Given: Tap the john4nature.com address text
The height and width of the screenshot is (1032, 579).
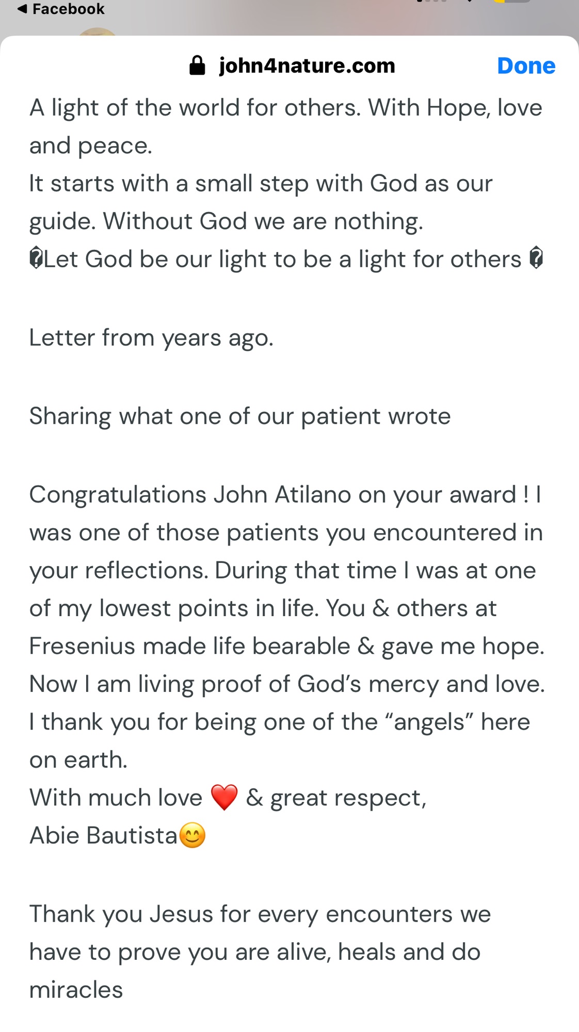Looking at the screenshot, I should (307, 66).
